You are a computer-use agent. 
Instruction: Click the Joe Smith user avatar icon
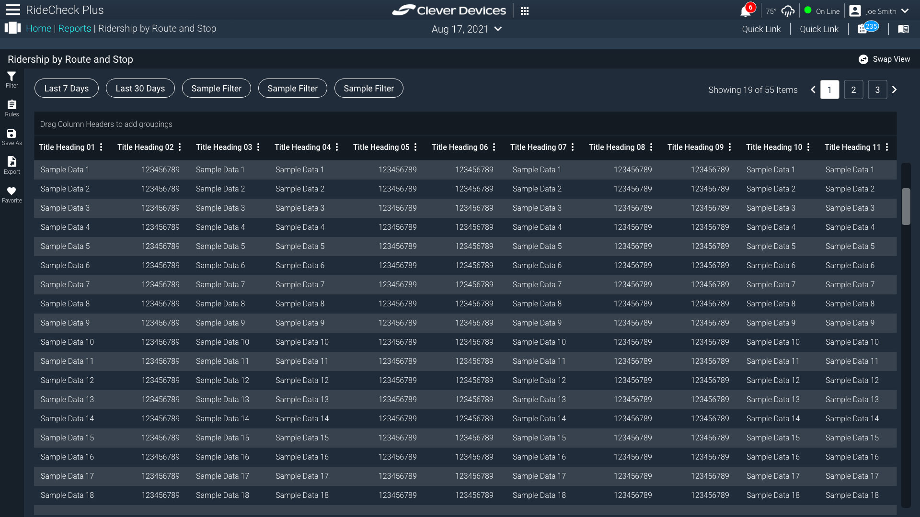click(x=855, y=11)
